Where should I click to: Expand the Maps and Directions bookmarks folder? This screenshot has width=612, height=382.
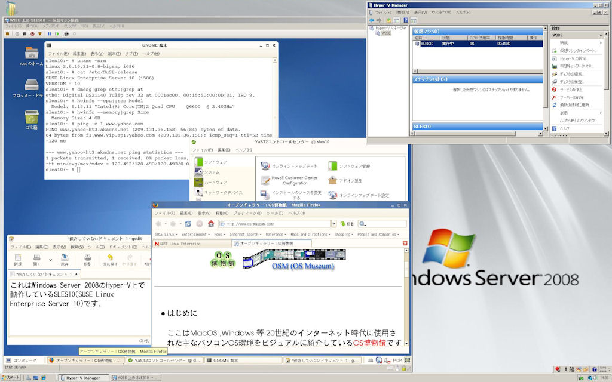pyautogui.click(x=310, y=235)
